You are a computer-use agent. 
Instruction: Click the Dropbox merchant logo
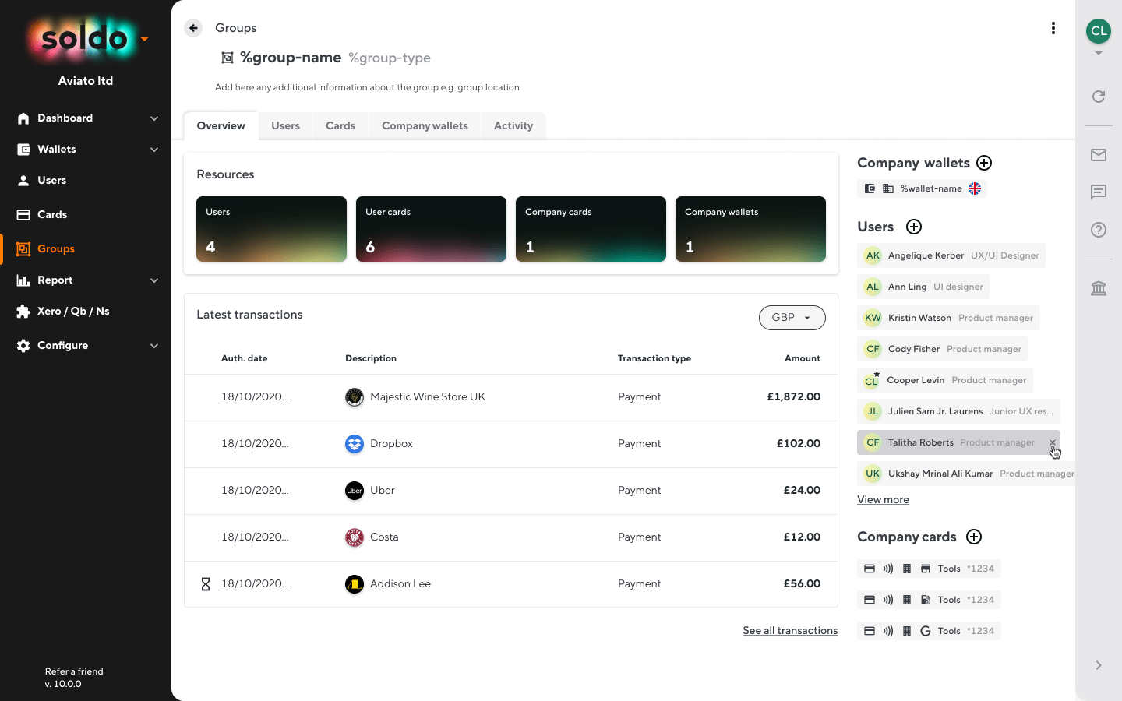tap(355, 444)
